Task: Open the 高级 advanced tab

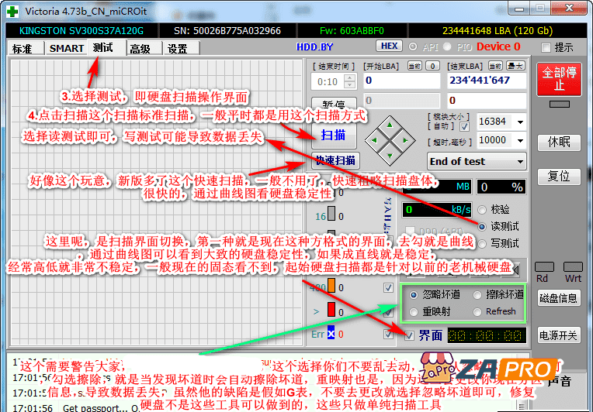Action: click(140, 48)
